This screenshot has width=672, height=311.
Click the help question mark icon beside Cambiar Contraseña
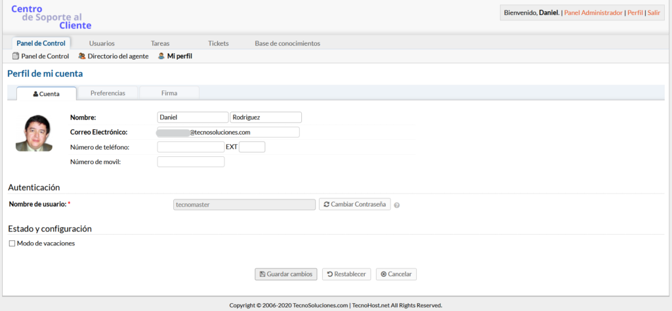[397, 205]
